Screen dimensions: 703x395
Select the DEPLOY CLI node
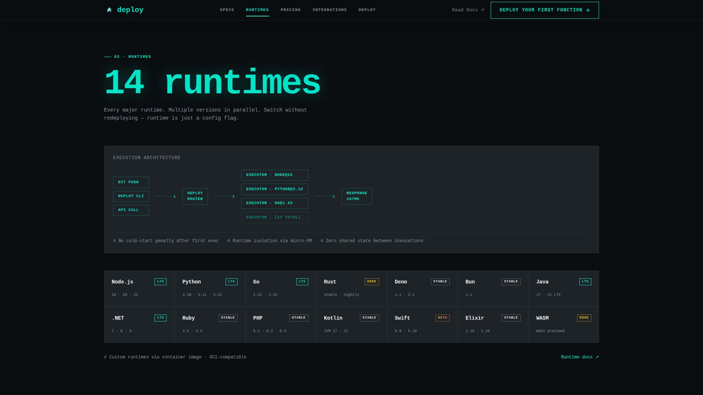tap(131, 196)
